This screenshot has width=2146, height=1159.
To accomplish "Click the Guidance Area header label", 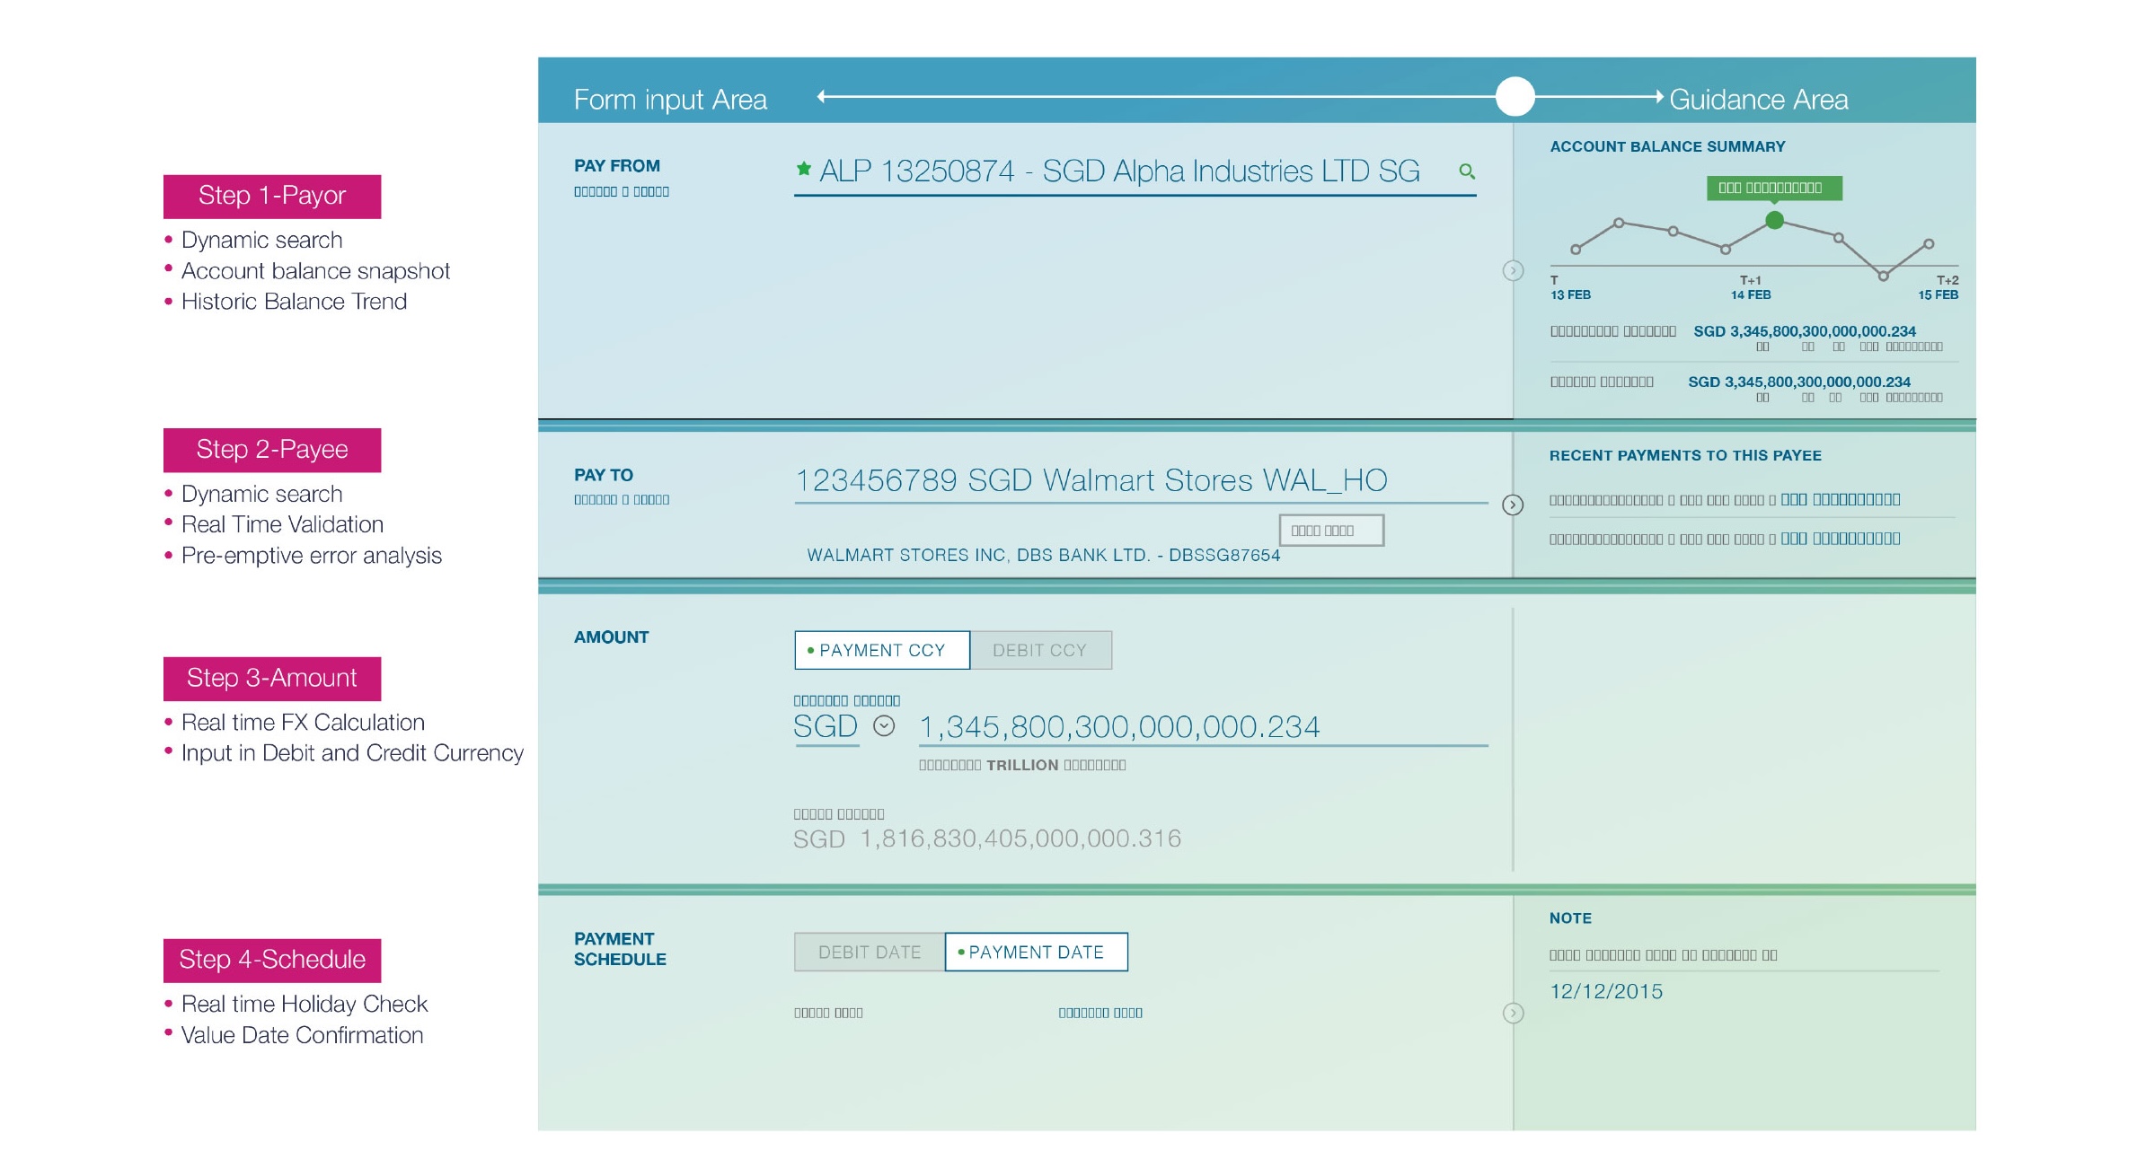I will (1759, 101).
